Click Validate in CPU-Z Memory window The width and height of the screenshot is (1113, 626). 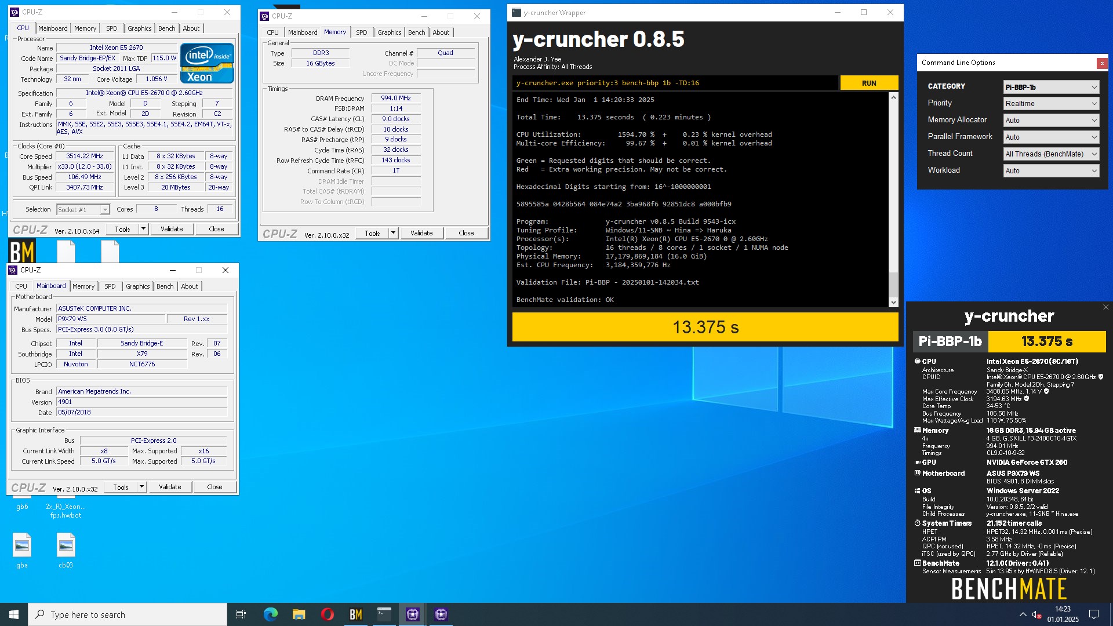(421, 233)
